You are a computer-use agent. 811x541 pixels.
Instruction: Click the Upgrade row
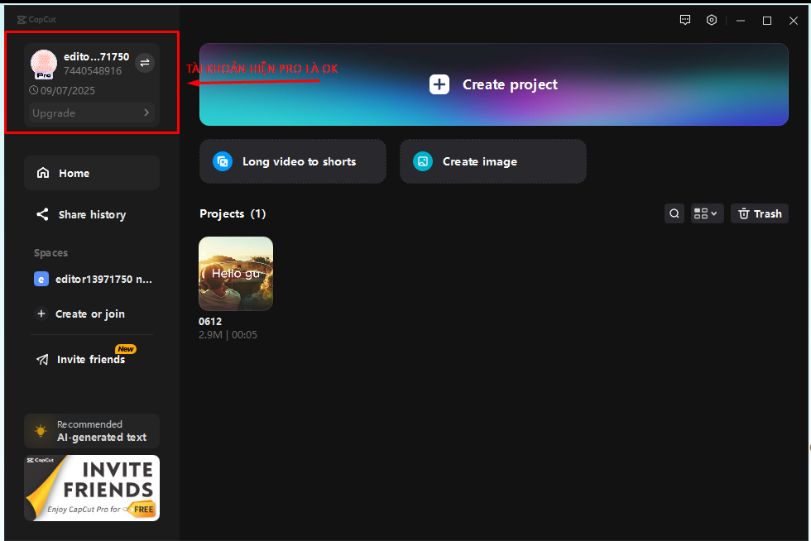(92, 113)
